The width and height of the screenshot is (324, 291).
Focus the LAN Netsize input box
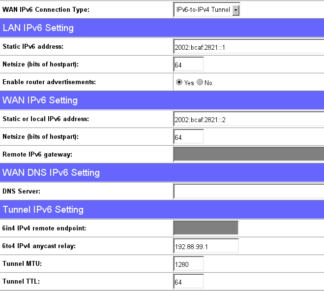point(189,65)
